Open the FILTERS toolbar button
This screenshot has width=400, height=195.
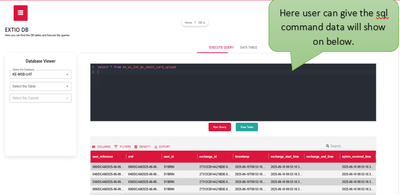click(x=123, y=147)
